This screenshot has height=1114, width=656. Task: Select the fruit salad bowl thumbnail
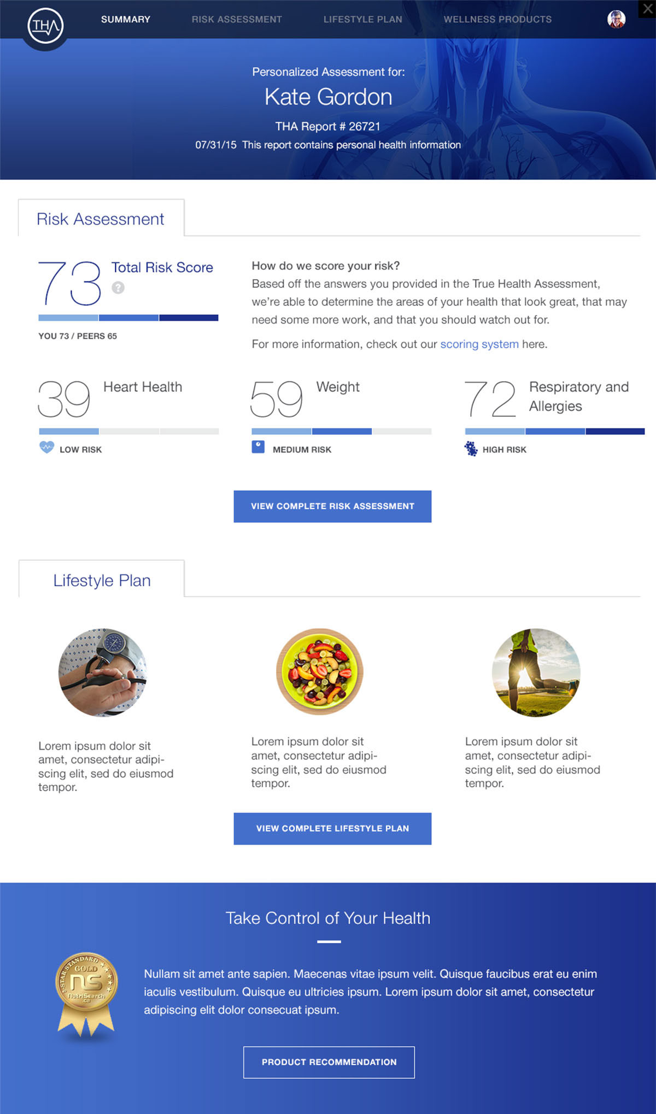[x=320, y=671]
